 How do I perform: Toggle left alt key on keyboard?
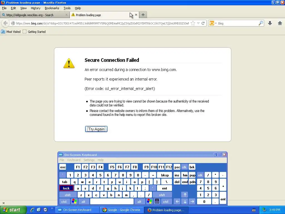tap(83, 201)
